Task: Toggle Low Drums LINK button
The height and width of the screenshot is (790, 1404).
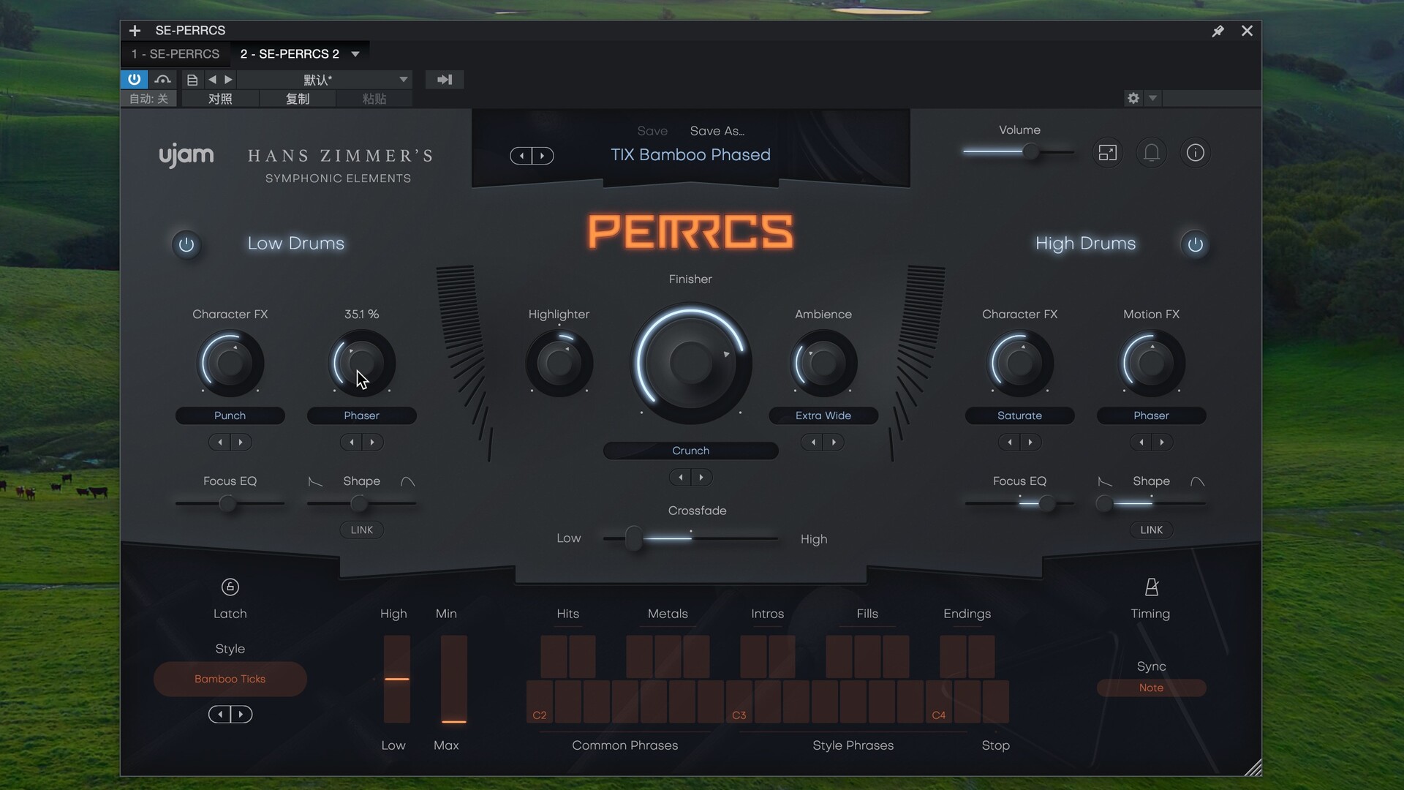Action: [x=361, y=530]
